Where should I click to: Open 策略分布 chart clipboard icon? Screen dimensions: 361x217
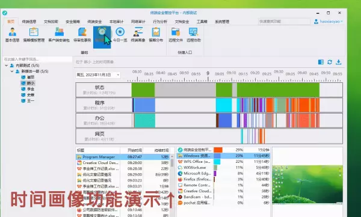156,32
